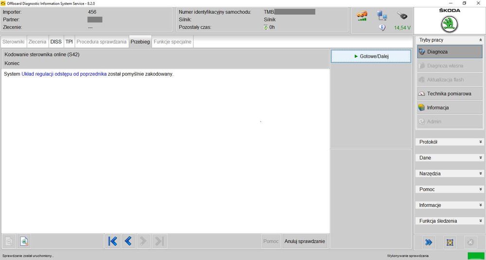Expand the Dane section
Screen dimensions: 486x260
[449, 158]
